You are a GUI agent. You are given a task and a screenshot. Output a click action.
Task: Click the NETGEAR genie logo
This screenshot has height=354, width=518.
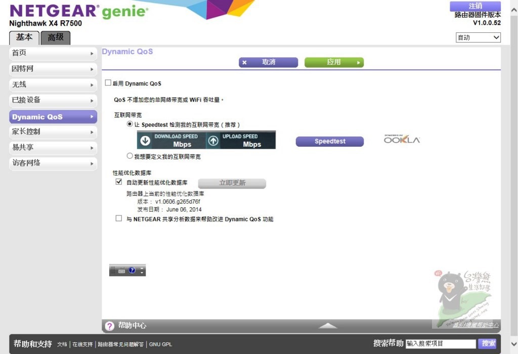(x=78, y=11)
